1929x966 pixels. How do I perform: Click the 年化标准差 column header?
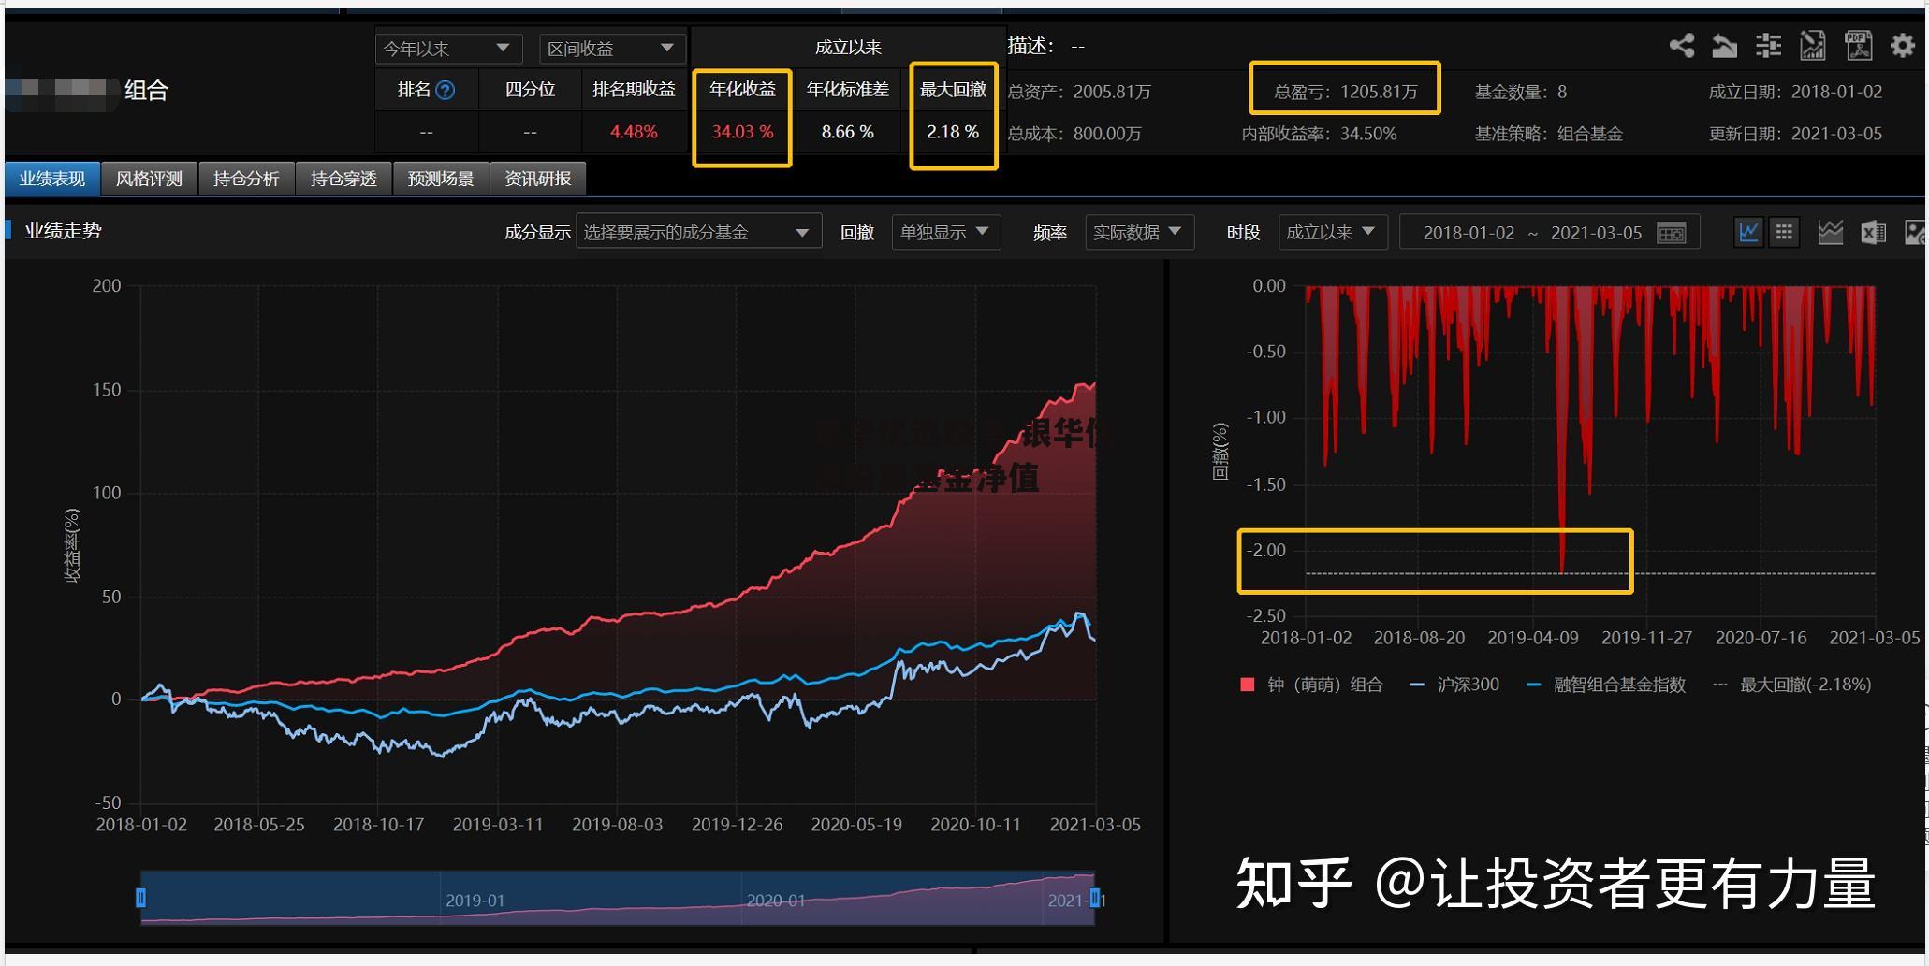pos(848,90)
